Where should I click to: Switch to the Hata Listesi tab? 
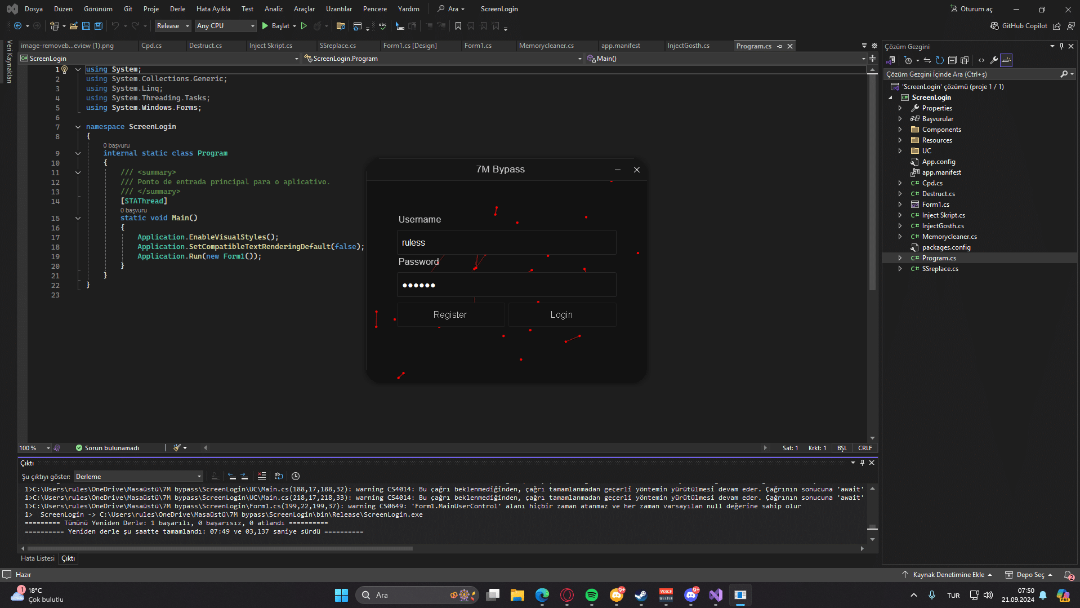38,558
